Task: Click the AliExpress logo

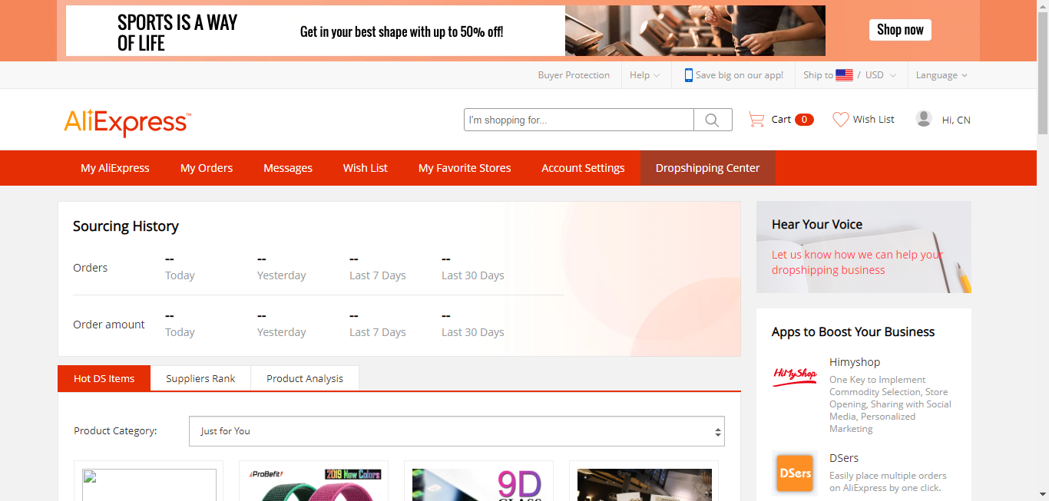Action: coord(127,122)
